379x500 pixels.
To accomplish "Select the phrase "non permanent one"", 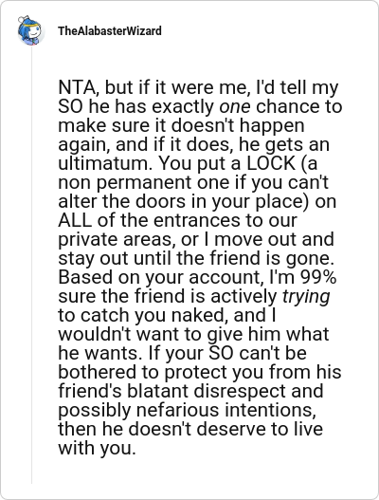I will click(x=143, y=182).
